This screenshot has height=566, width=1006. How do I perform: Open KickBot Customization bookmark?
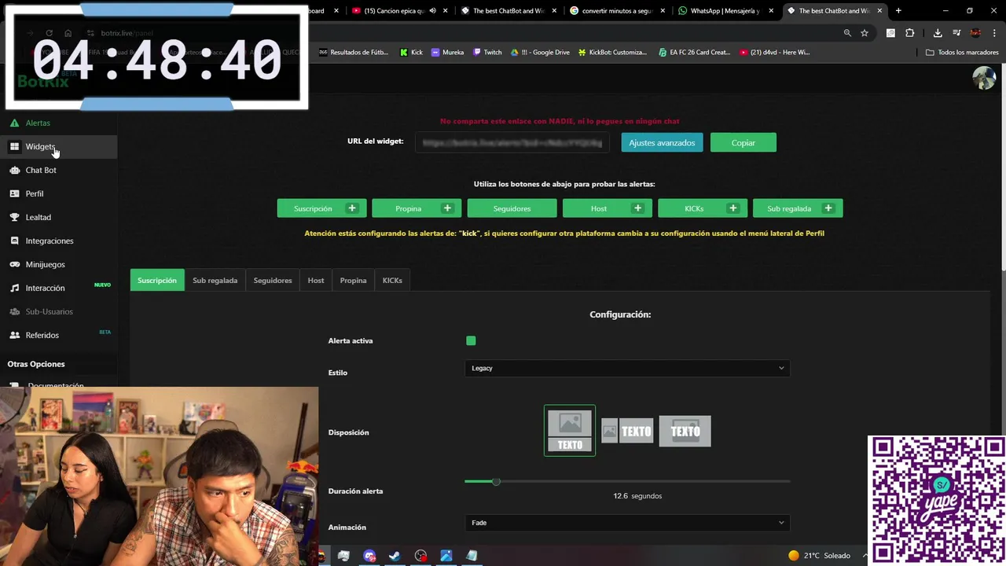(x=612, y=52)
